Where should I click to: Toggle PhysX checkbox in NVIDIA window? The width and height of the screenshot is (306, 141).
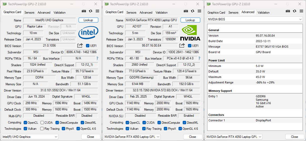(166, 128)
